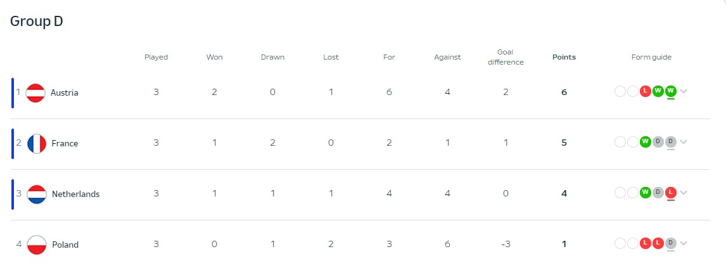Click Austria's latest underlined W form badge
Image resolution: width=726 pixels, height=268 pixels.
[670, 91]
